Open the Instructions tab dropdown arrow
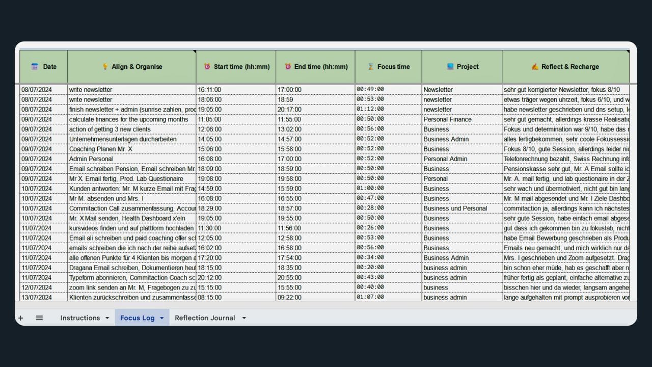Screen dimensions: 652x367 click(x=107, y=318)
